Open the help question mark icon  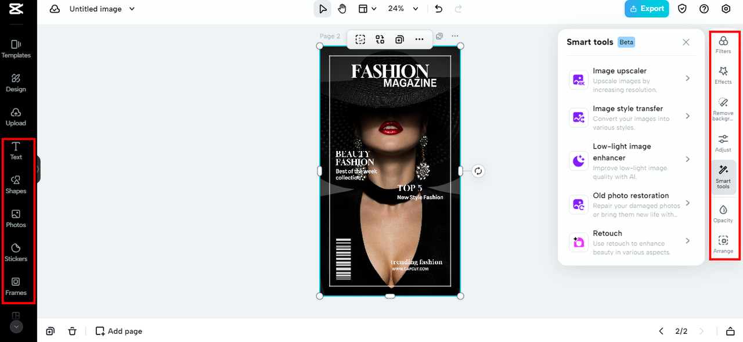(x=704, y=9)
